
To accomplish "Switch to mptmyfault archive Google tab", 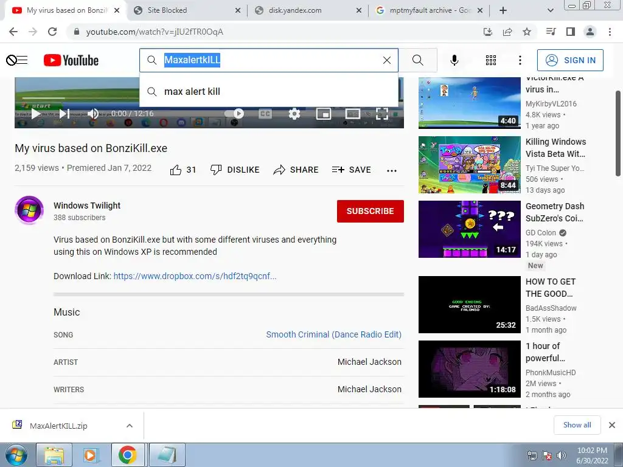I will click(x=428, y=10).
